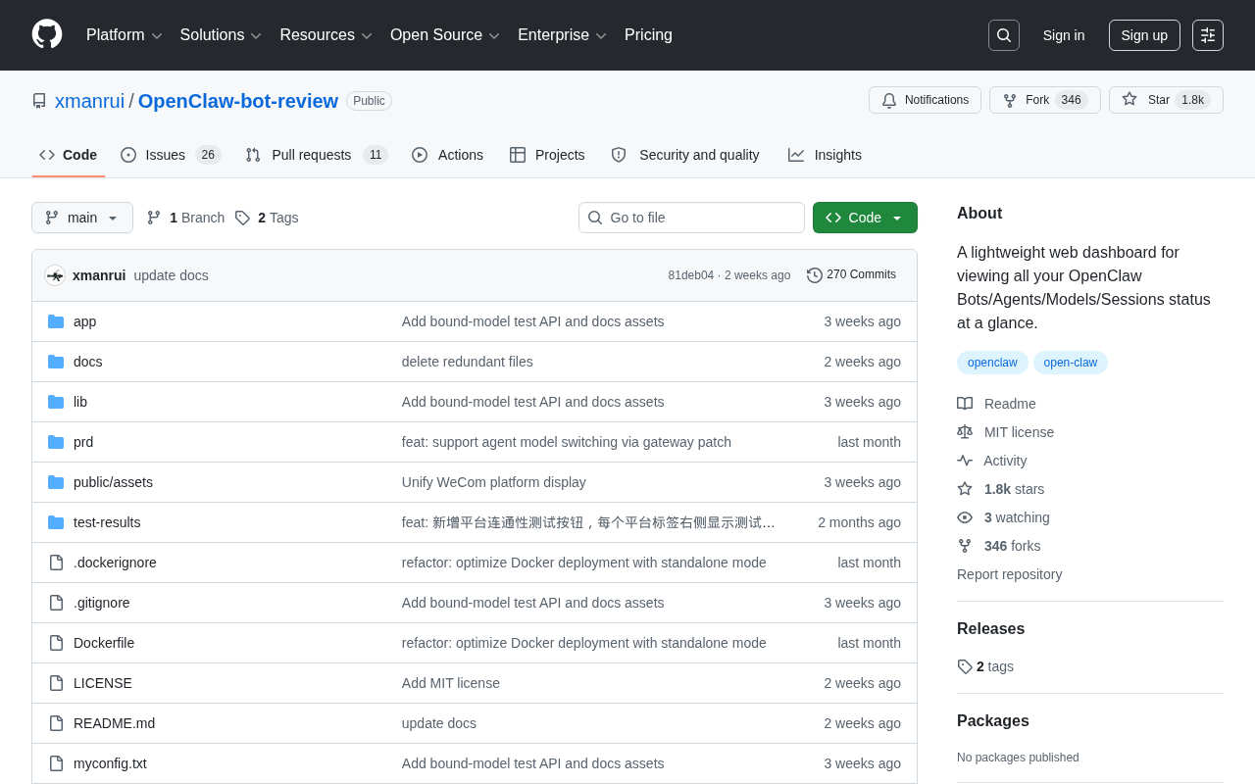Click the lib folder icon
The height and width of the screenshot is (784, 1255).
point(56,402)
